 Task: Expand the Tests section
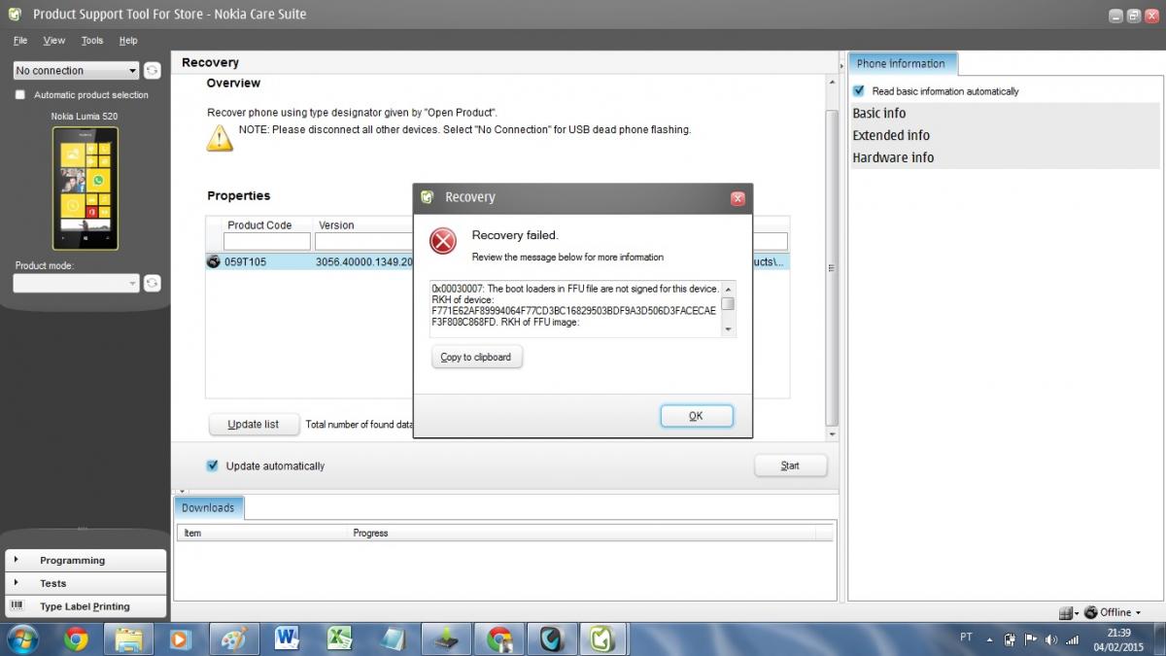pyautogui.click(x=86, y=583)
